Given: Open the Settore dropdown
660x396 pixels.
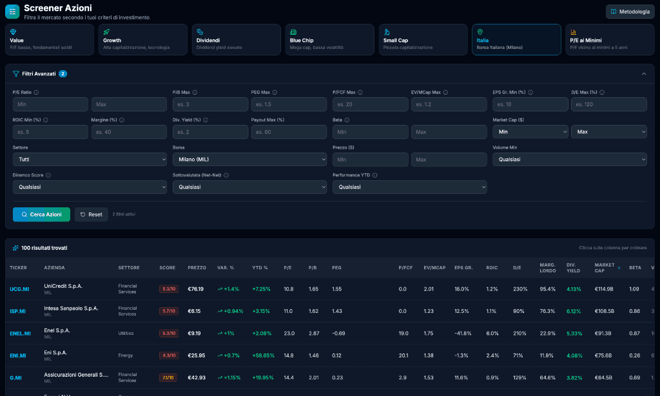Looking at the screenshot, I should [90, 159].
